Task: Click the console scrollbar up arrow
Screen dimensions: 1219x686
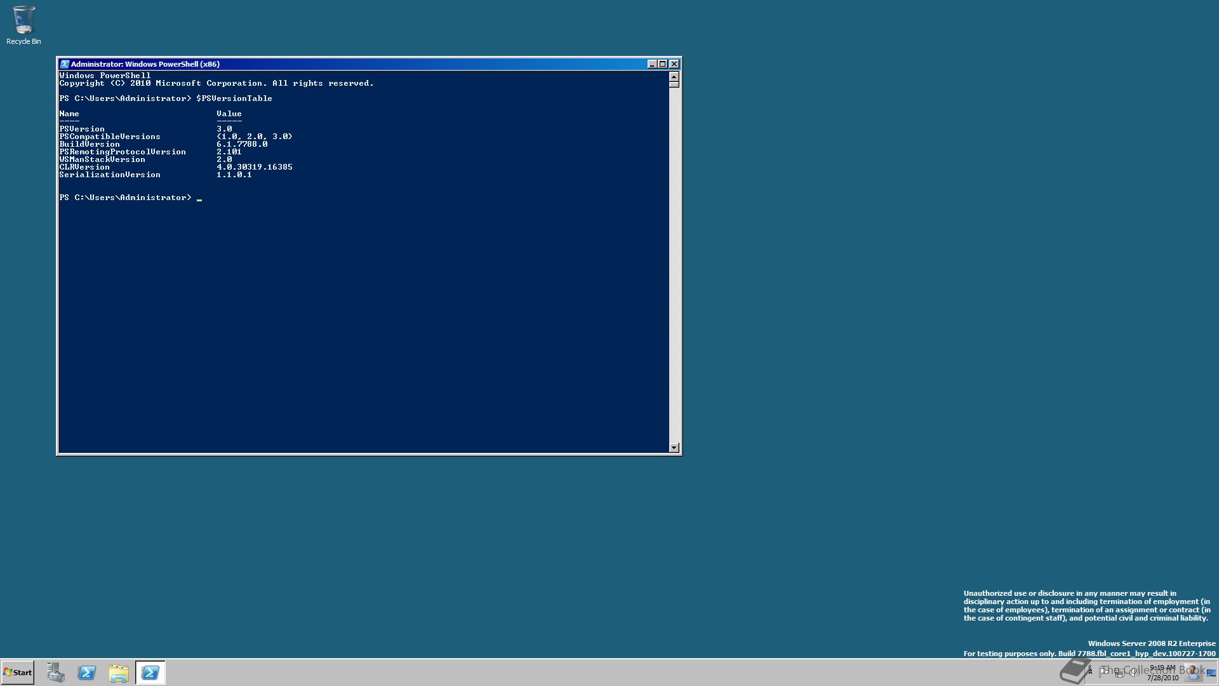Action: [x=674, y=76]
